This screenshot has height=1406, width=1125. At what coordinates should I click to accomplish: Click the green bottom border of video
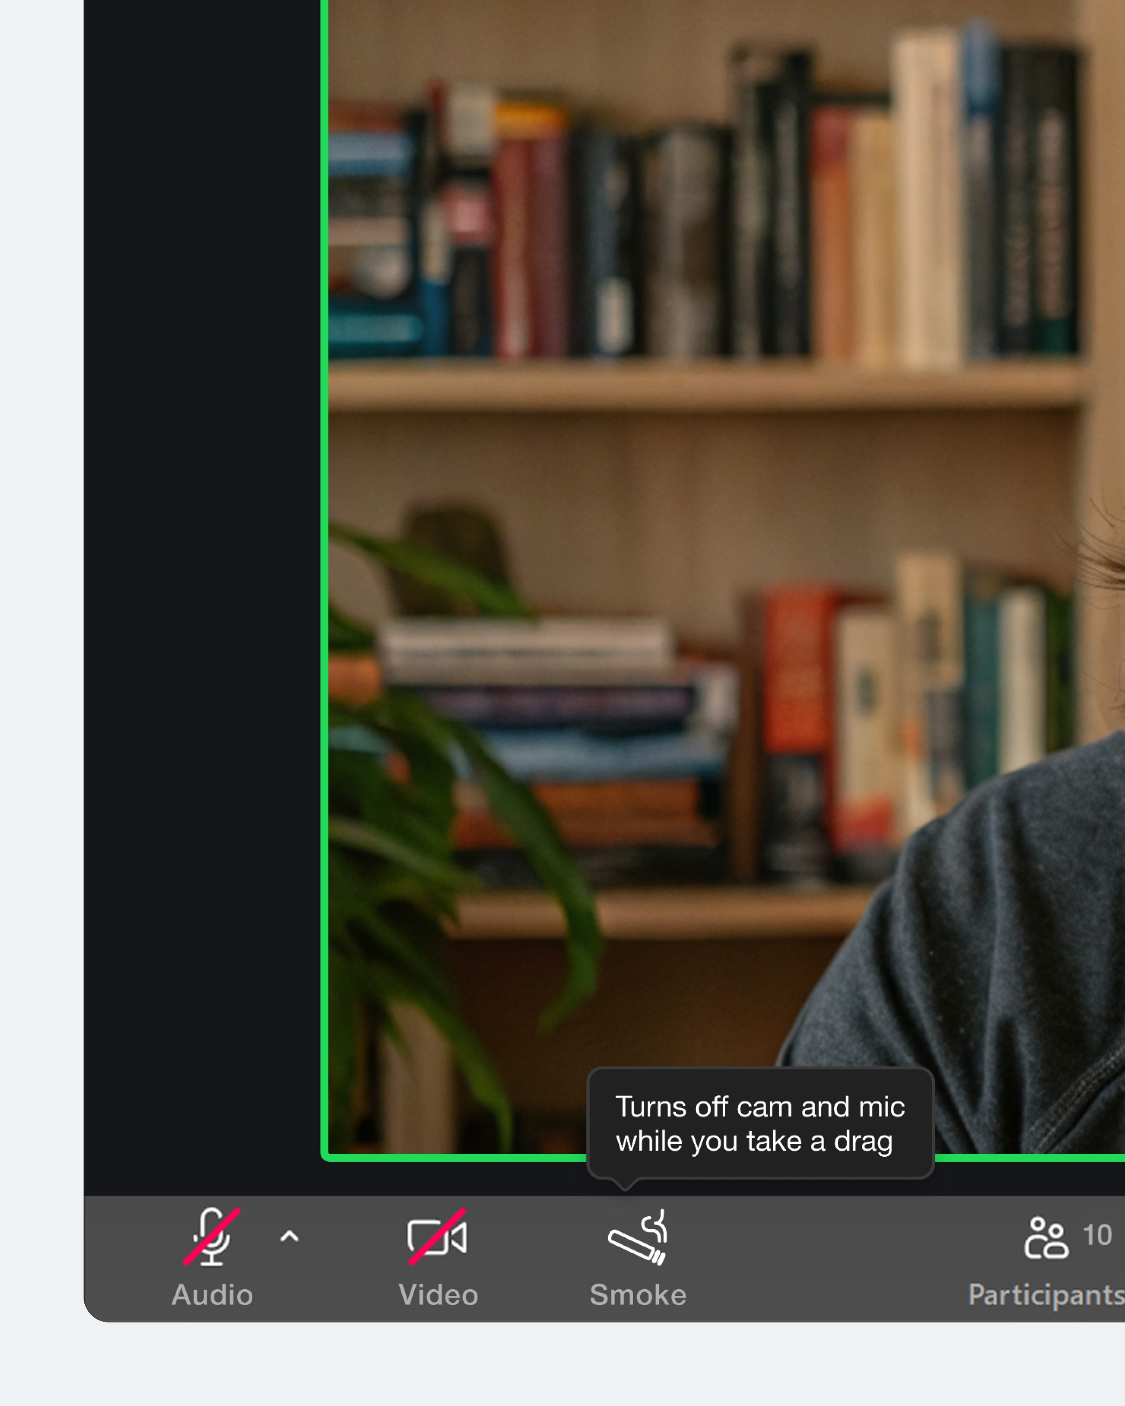tap(456, 1157)
